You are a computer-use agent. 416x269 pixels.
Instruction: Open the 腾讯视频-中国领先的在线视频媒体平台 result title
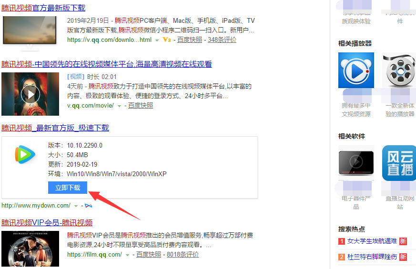[x=107, y=64]
